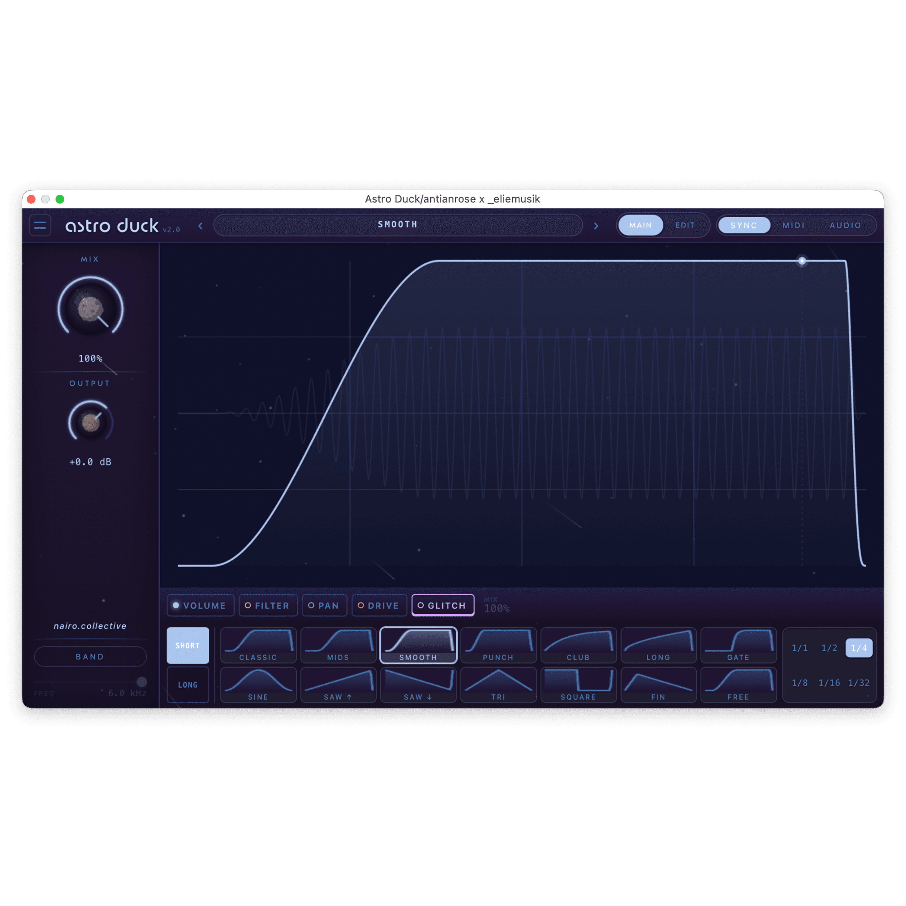Select the Tri curve shape preset
The image size is (906, 906).
point(499,685)
